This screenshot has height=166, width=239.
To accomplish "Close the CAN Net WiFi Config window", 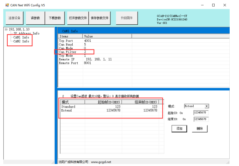I will coord(225,5).
